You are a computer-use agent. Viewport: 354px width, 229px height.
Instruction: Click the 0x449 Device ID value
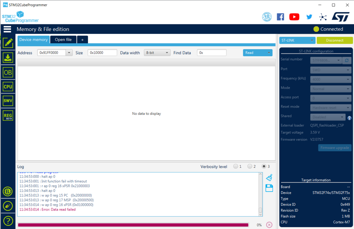(345, 205)
